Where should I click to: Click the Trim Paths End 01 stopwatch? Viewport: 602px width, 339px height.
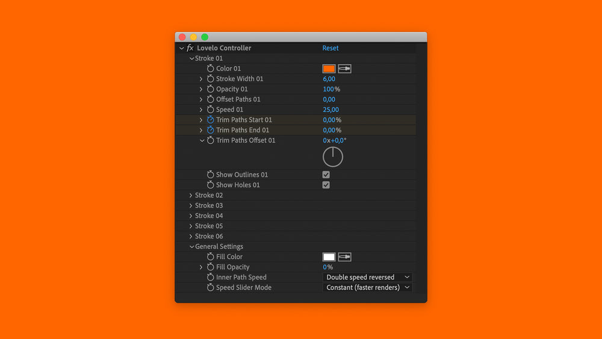click(x=210, y=130)
